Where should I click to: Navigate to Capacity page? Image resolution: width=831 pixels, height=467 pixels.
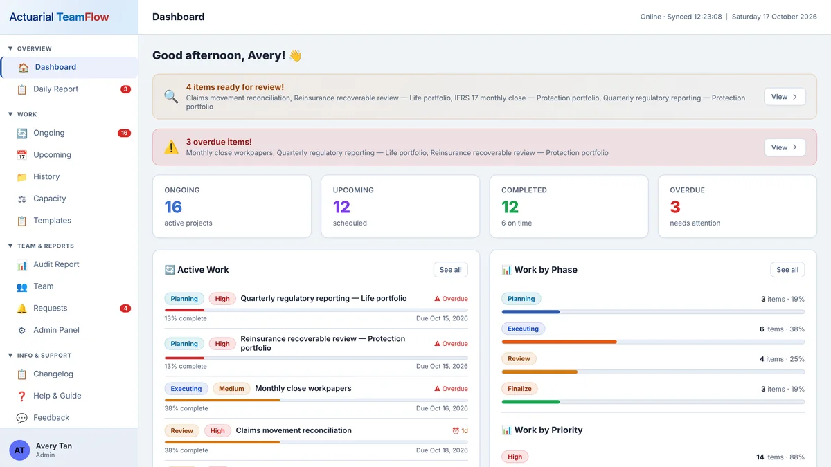(x=69, y=199)
